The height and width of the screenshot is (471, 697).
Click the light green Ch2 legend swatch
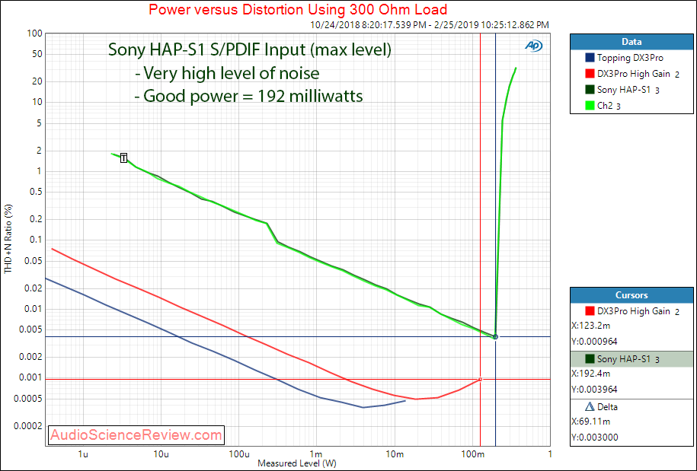coord(590,106)
